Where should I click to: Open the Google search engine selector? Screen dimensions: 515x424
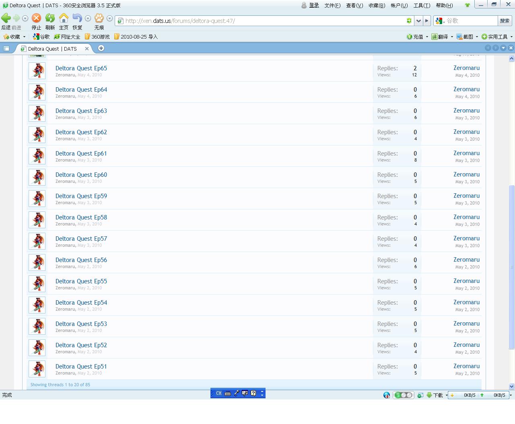(x=440, y=20)
